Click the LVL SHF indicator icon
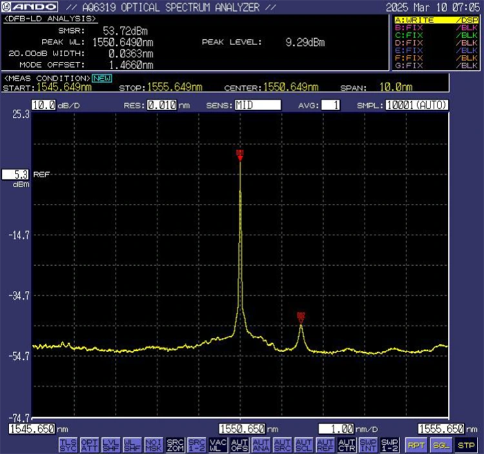 pos(110,444)
